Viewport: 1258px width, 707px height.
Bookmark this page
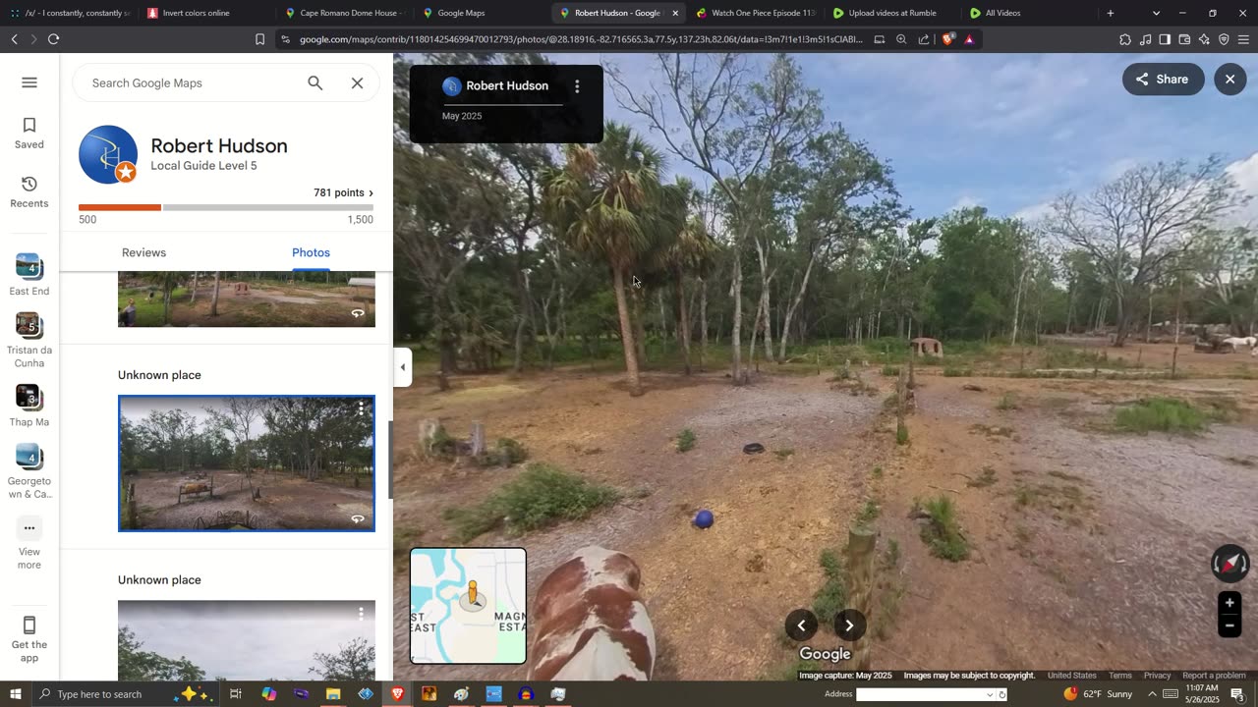[259, 39]
